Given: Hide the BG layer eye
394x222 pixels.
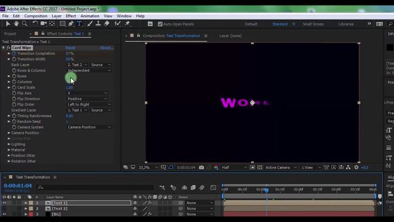Looking at the screenshot, I should tap(4, 214).
